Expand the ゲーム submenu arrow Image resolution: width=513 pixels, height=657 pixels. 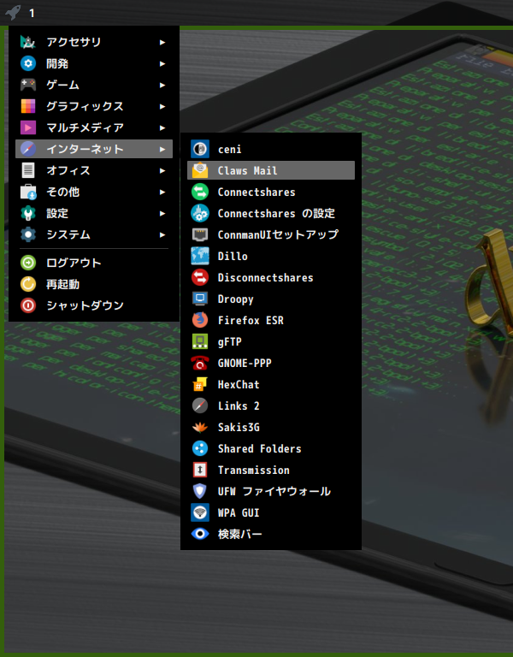pos(162,85)
